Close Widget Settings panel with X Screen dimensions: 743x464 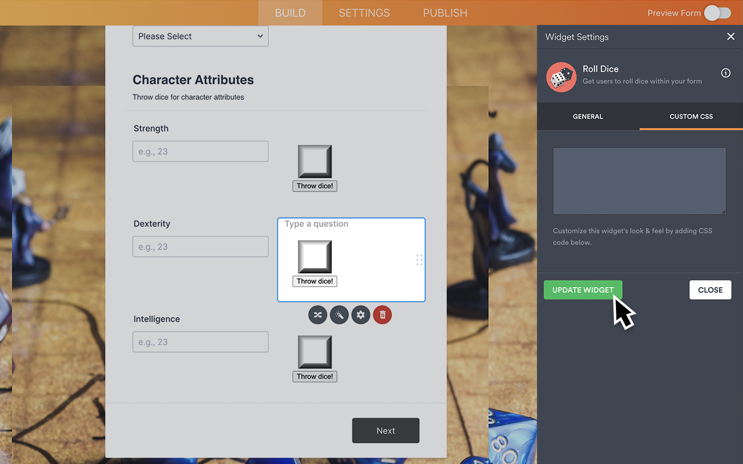[x=730, y=37]
